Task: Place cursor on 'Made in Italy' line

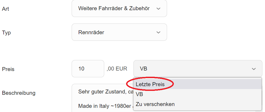Action: (103, 106)
